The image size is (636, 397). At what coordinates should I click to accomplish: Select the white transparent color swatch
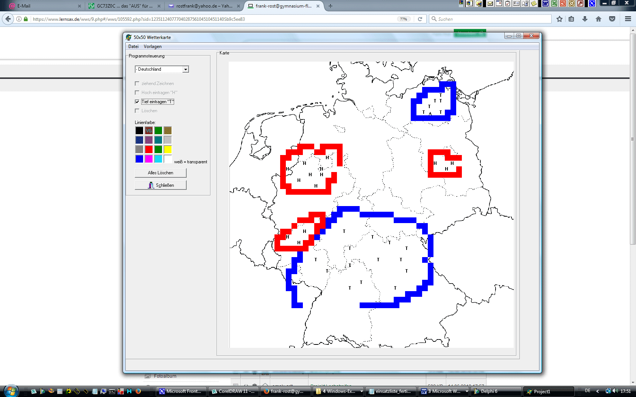pos(168,159)
